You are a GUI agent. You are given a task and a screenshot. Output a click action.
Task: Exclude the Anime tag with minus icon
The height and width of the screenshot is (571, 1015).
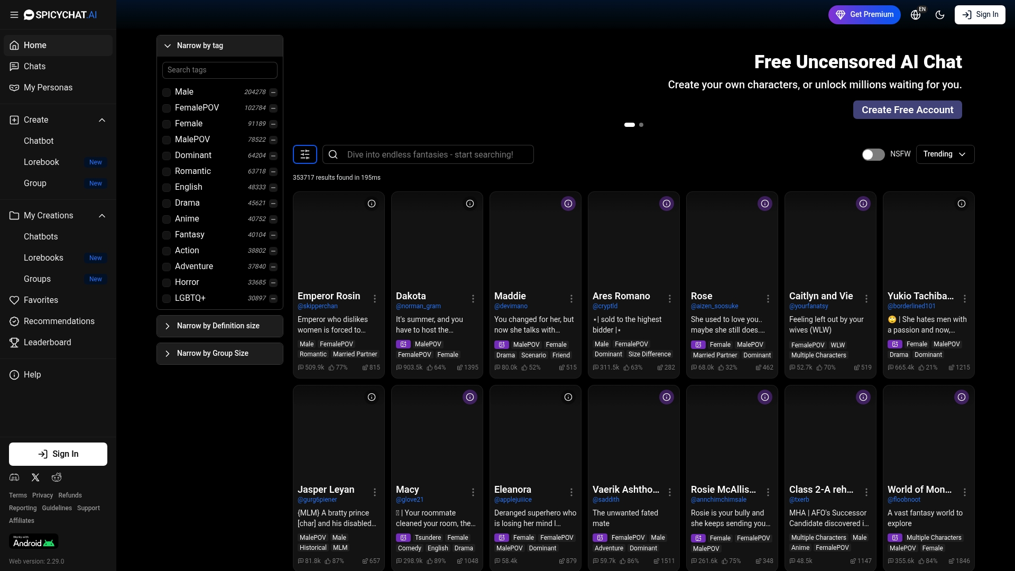point(273,219)
